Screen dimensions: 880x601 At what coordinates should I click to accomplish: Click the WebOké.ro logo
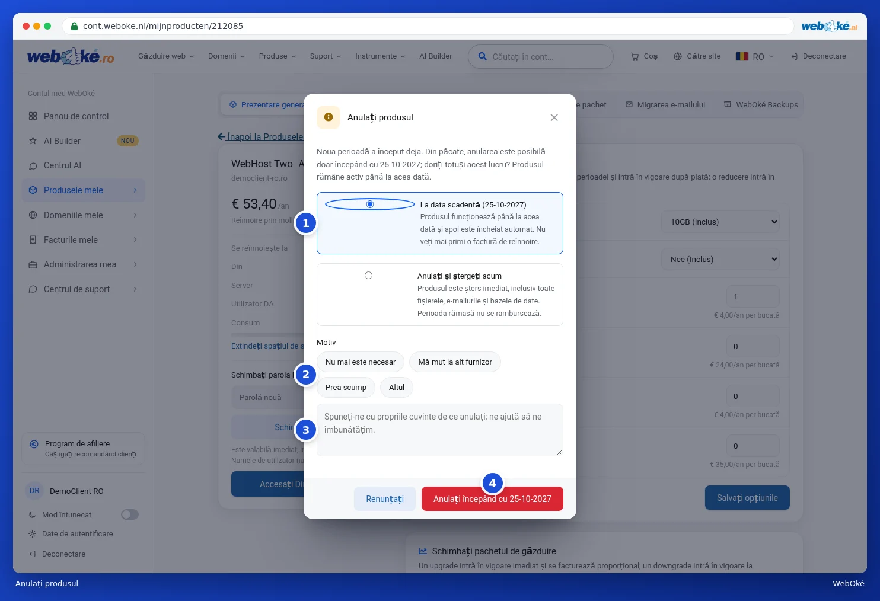coord(71,56)
